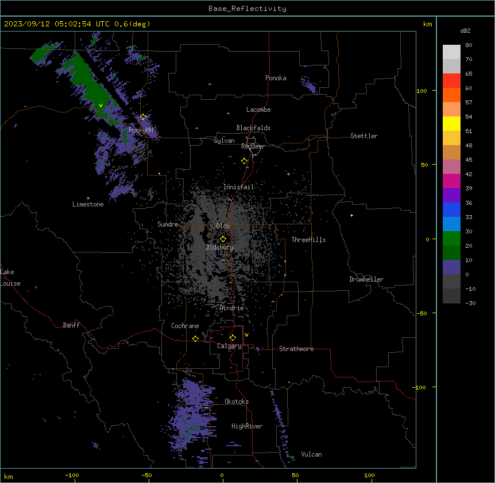Click the Blackfalds label

253,128
